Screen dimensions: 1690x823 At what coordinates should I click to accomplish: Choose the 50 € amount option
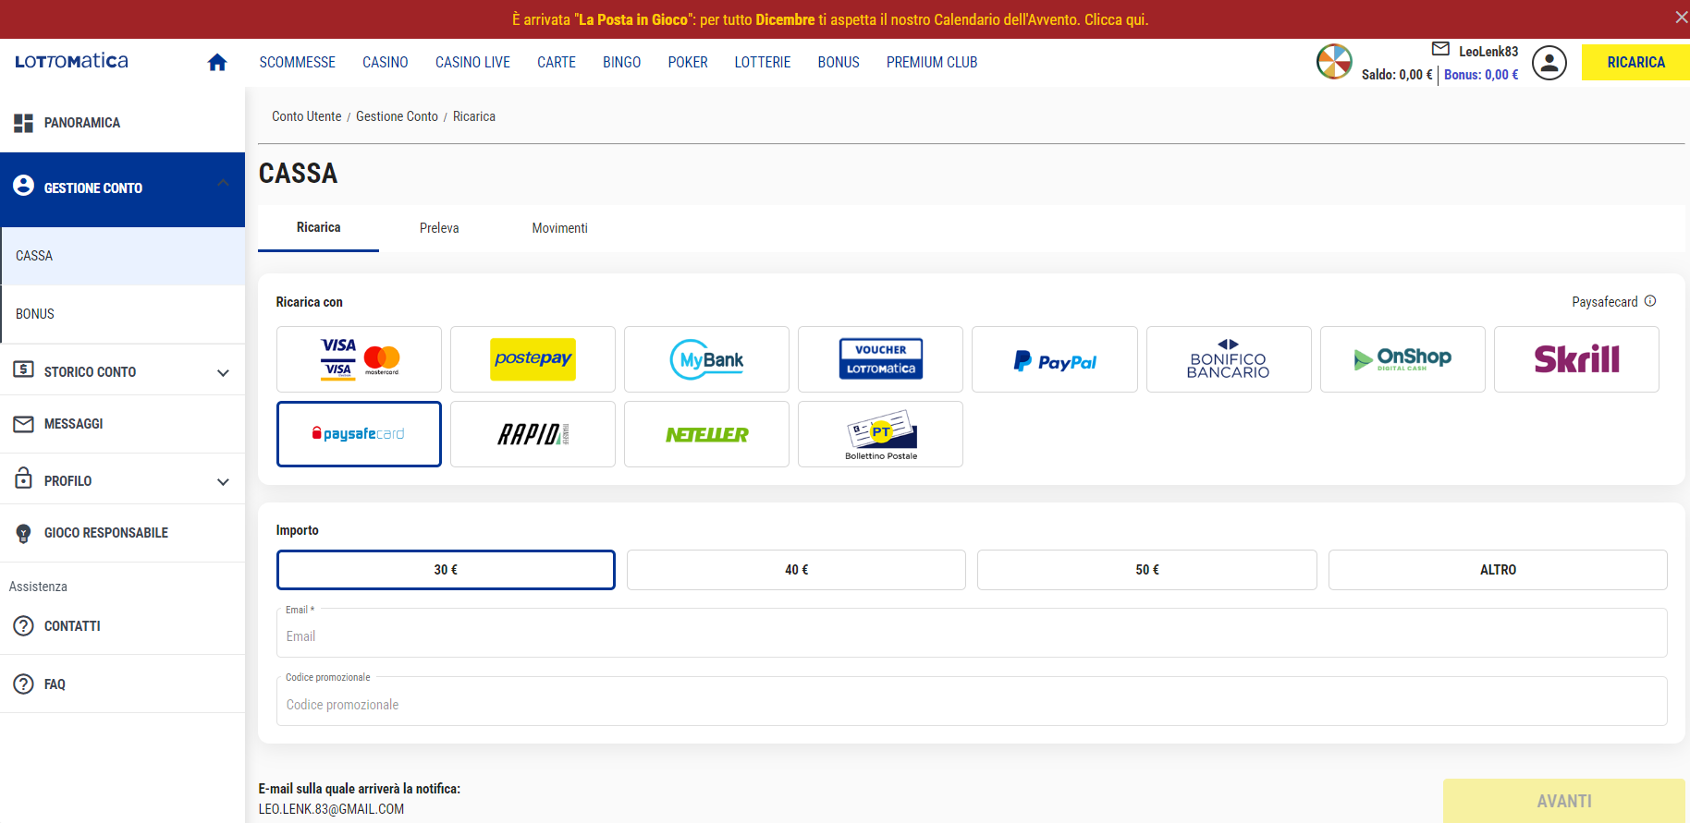tap(1146, 570)
